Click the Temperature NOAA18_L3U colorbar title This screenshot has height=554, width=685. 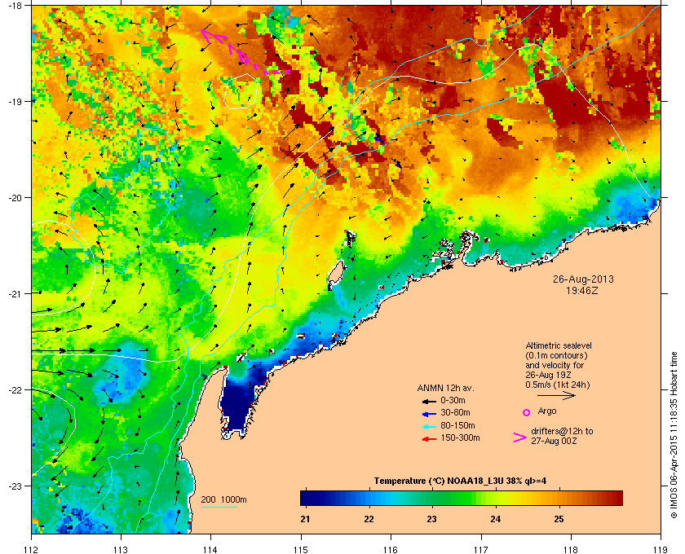460,481
